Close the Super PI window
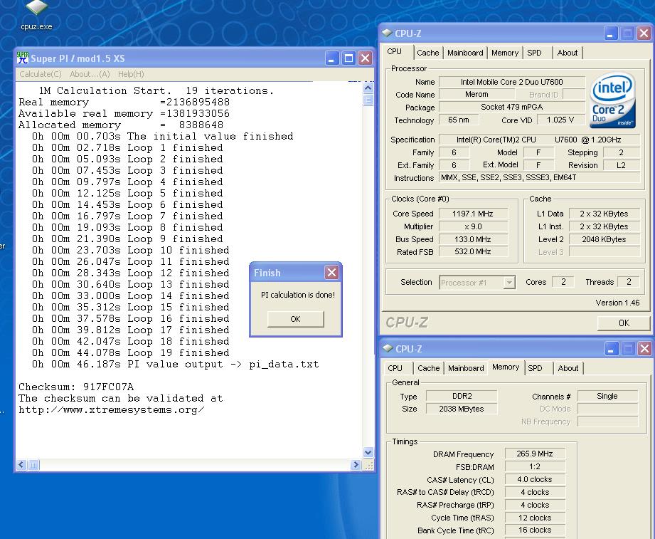 tap(365, 58)
